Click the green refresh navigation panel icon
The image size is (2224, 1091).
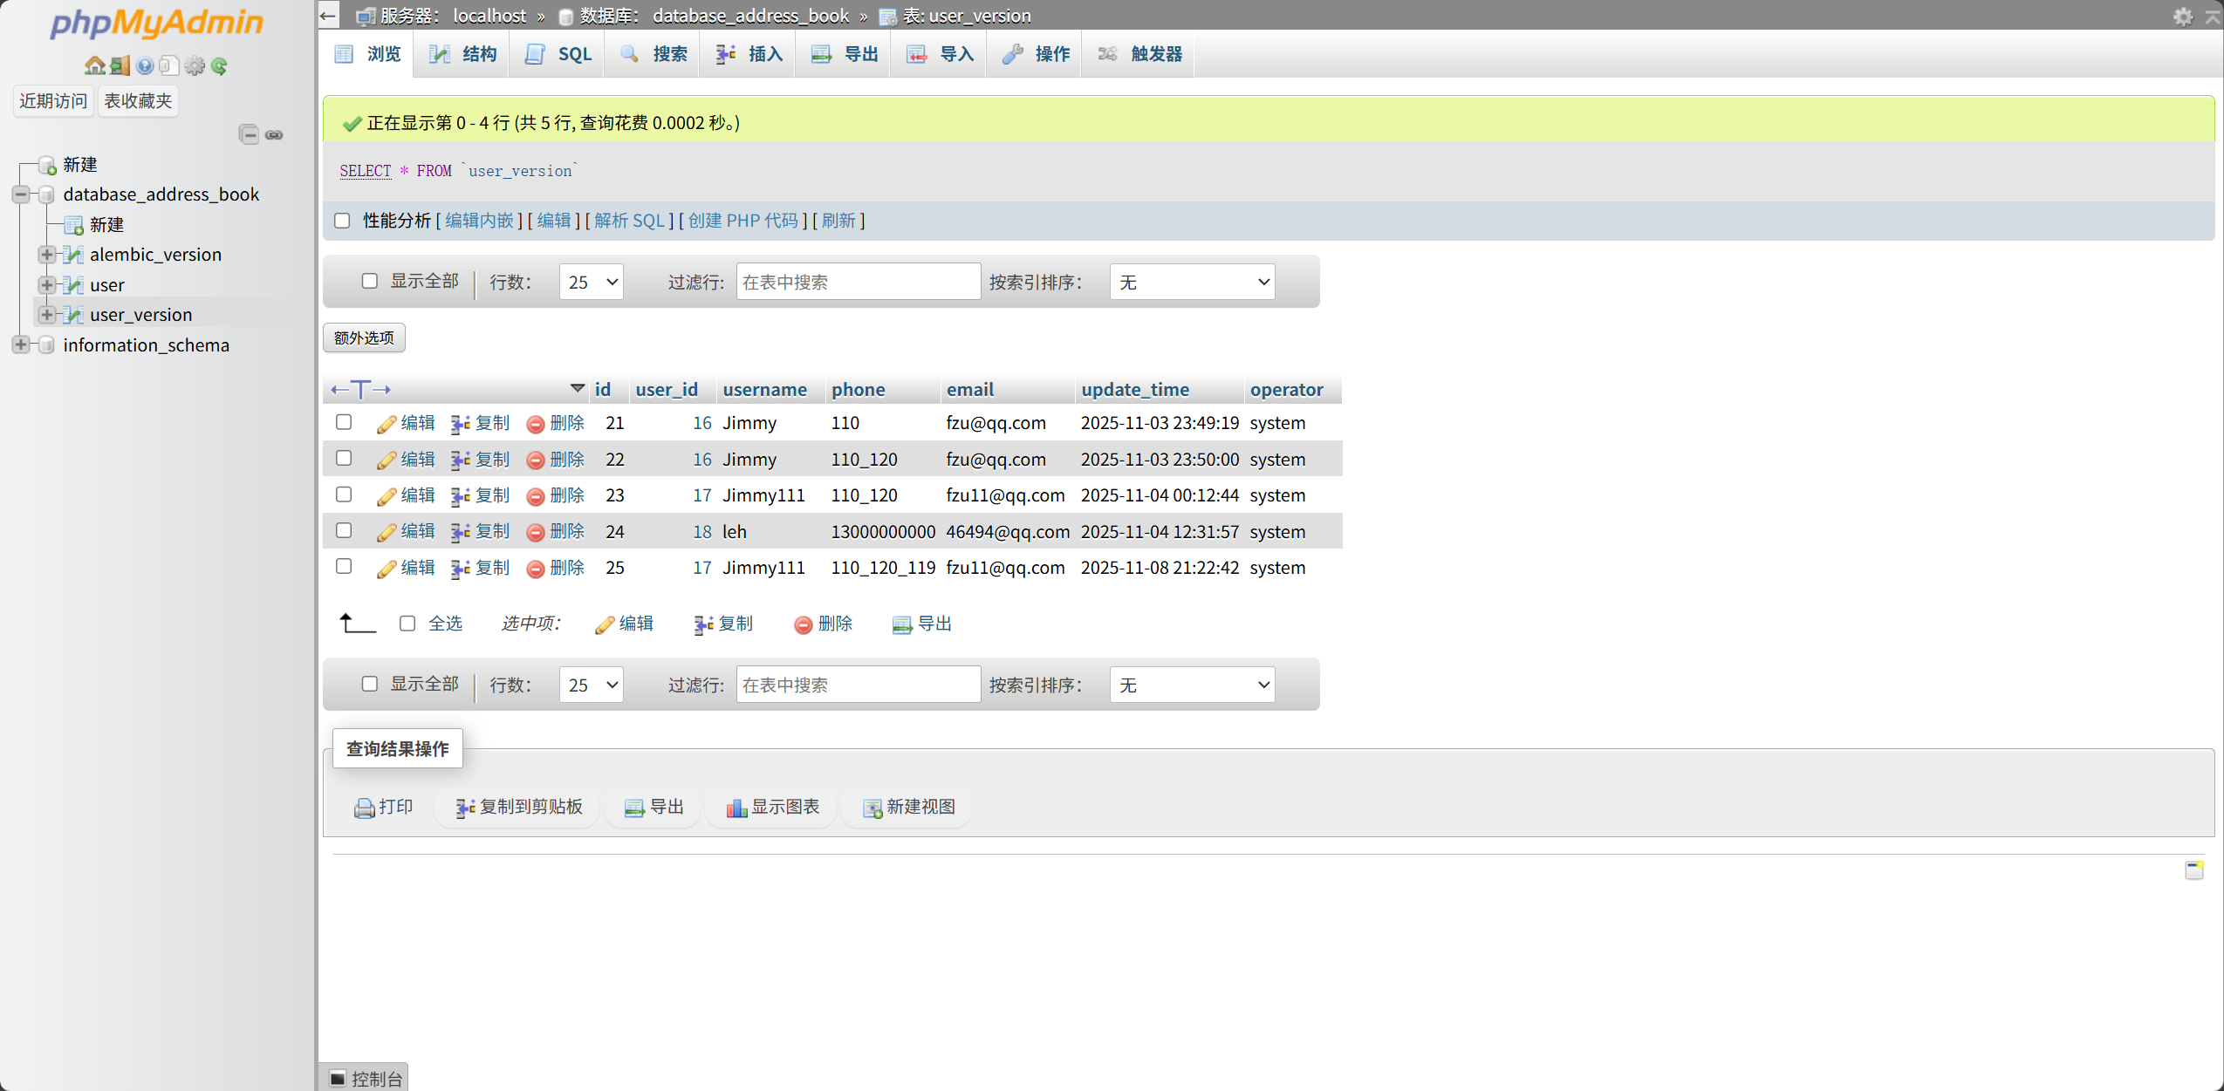click(x=220, y=65)
